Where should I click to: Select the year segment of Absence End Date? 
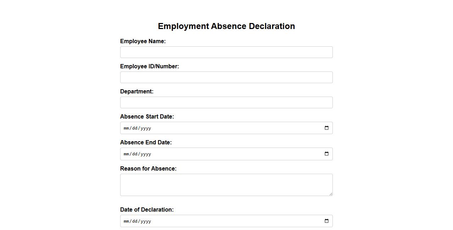(146, 154)
